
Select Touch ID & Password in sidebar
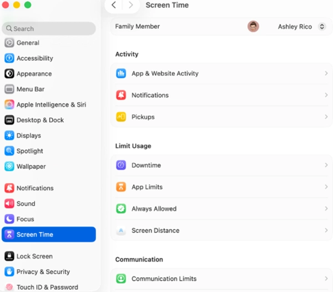[49, 287]
